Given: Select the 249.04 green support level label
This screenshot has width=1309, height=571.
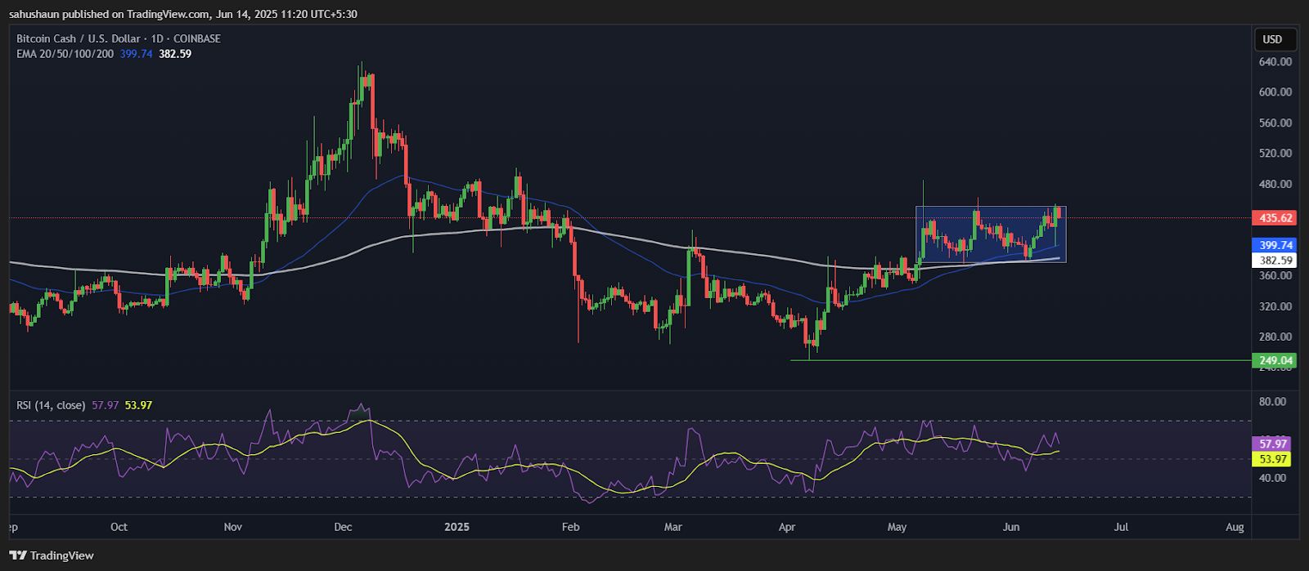Looking at the screenshot, I should point(1275,360).
